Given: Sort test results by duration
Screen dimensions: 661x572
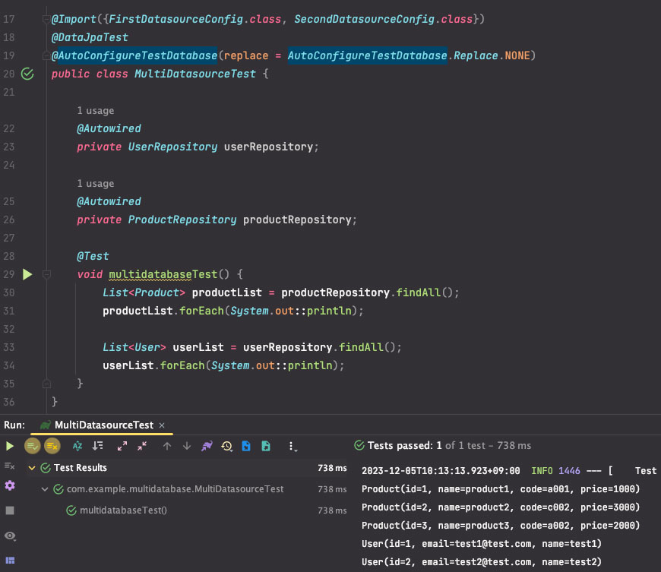Looking at the screenshot, I should click(97, 446).
